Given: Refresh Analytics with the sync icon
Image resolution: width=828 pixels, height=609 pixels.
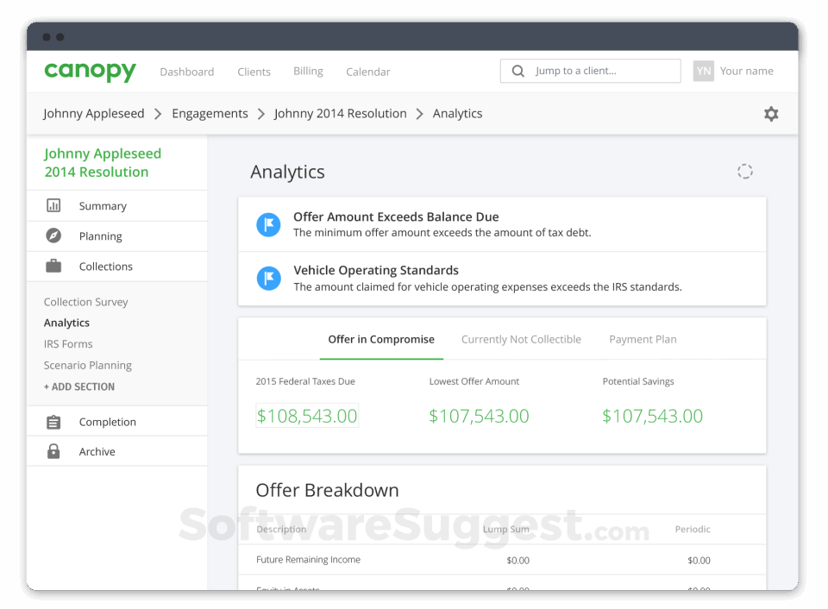Looking at the screenshot, I should click(x=745, y=171).
